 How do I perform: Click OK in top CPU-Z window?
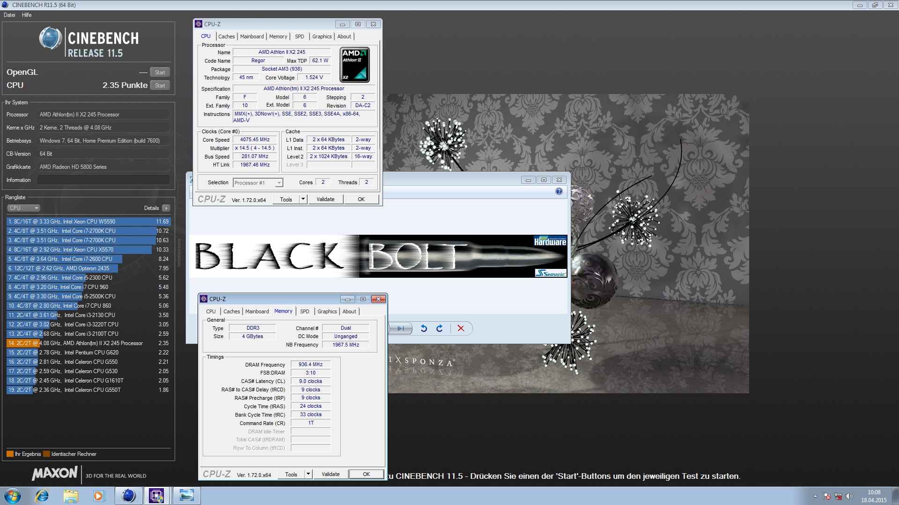coord(361,199)
